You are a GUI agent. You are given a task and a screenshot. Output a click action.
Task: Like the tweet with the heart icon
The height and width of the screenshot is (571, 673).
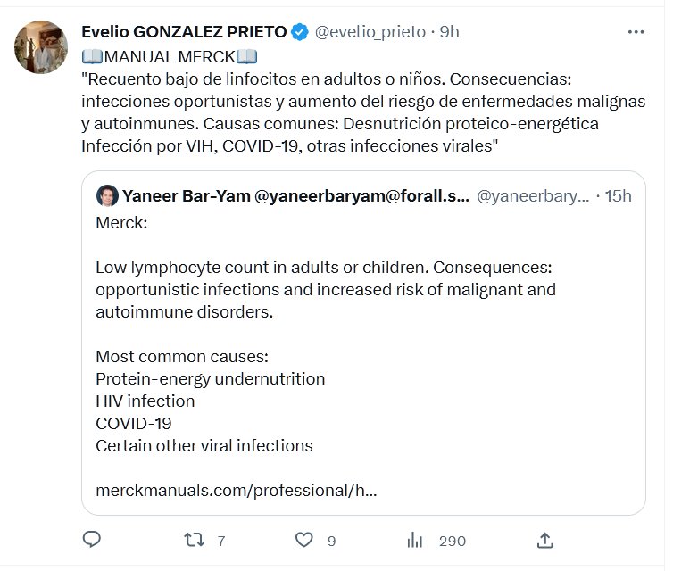[304, 539]
